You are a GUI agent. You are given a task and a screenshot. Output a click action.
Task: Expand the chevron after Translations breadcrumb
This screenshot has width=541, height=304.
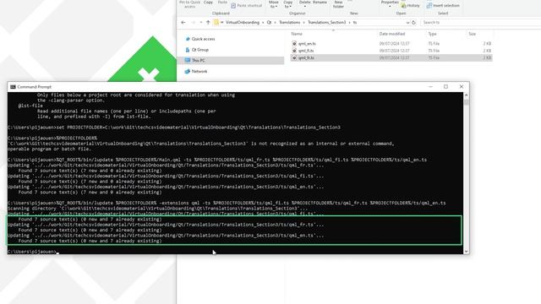304,23
